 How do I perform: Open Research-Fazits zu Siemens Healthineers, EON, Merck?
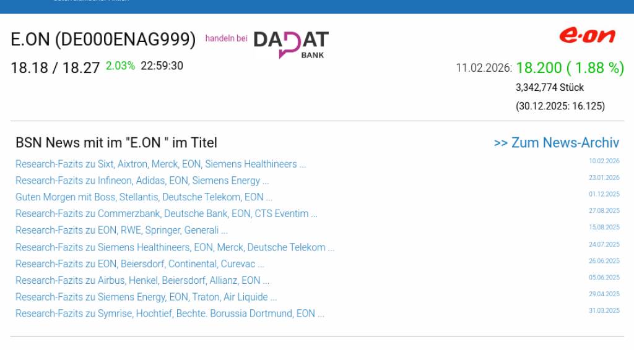tap(175, 247)
